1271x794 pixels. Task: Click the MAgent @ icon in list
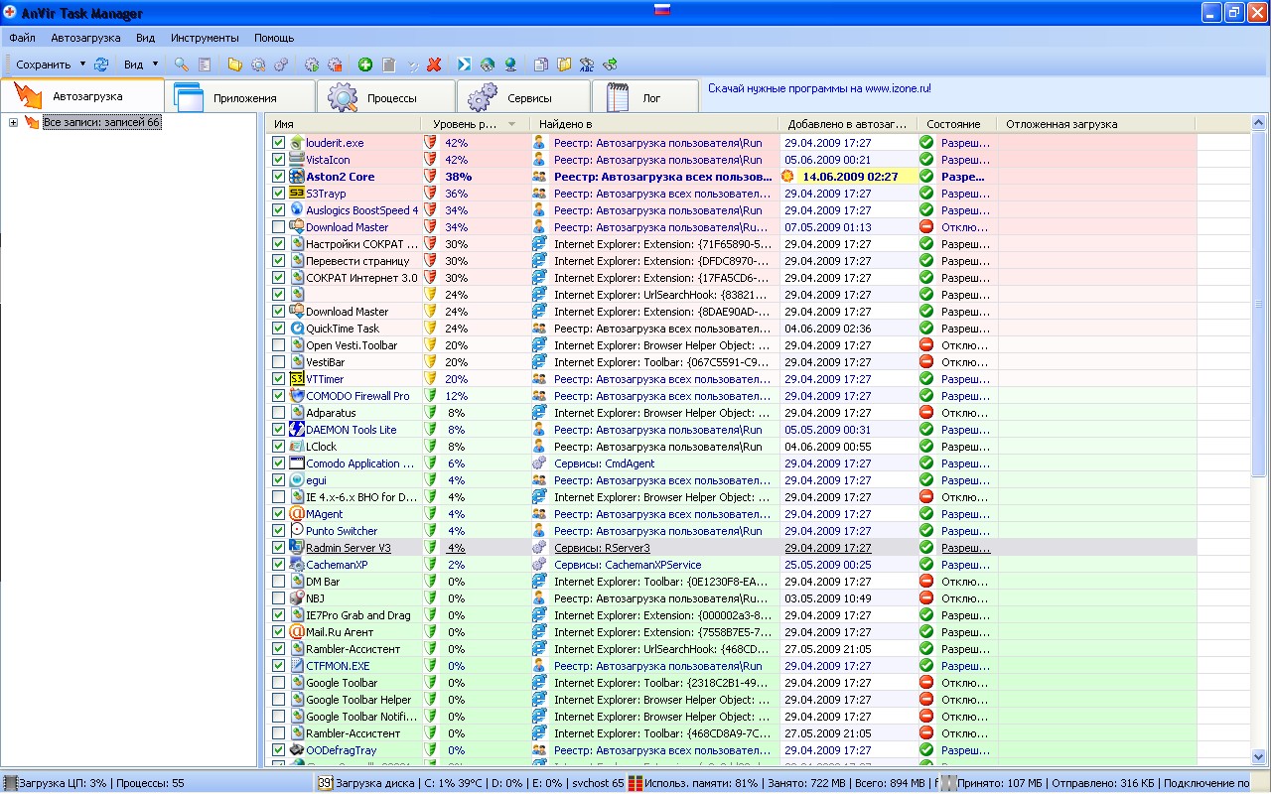coord(297,514)
